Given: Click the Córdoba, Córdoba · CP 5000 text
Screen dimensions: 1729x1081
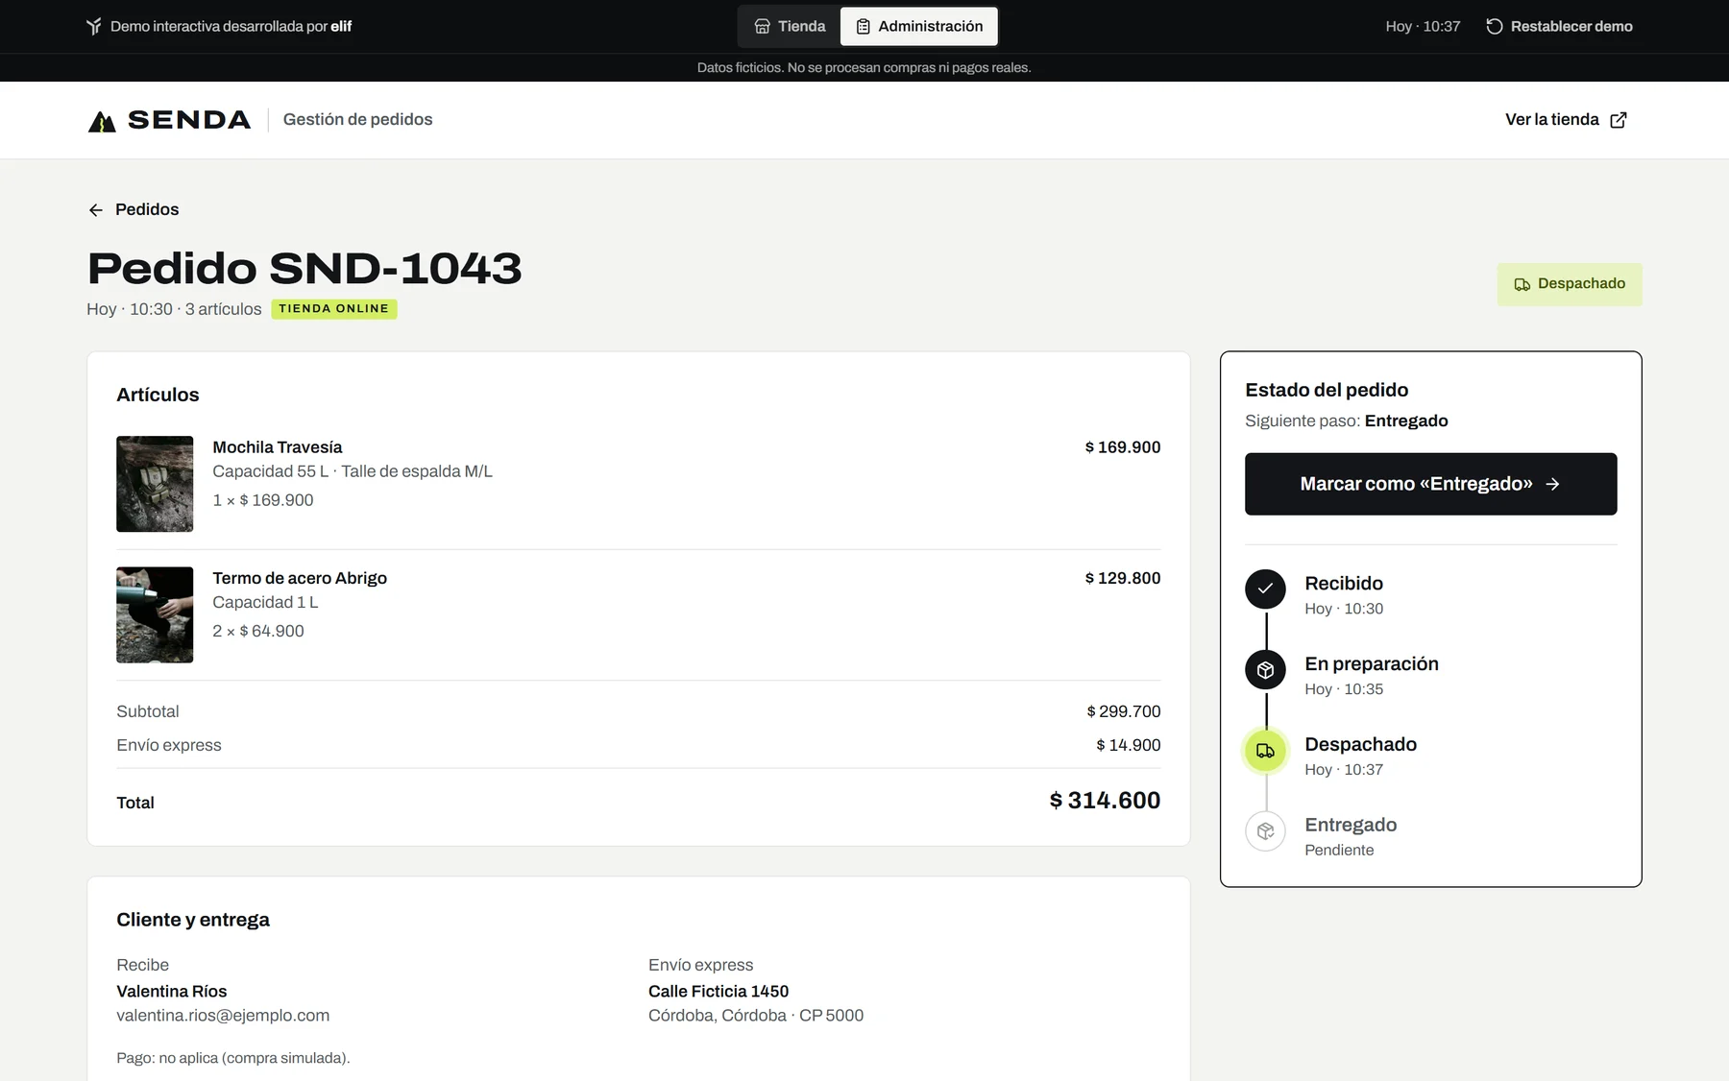Looking at the screenshot, I should [x=756, y=1016].
